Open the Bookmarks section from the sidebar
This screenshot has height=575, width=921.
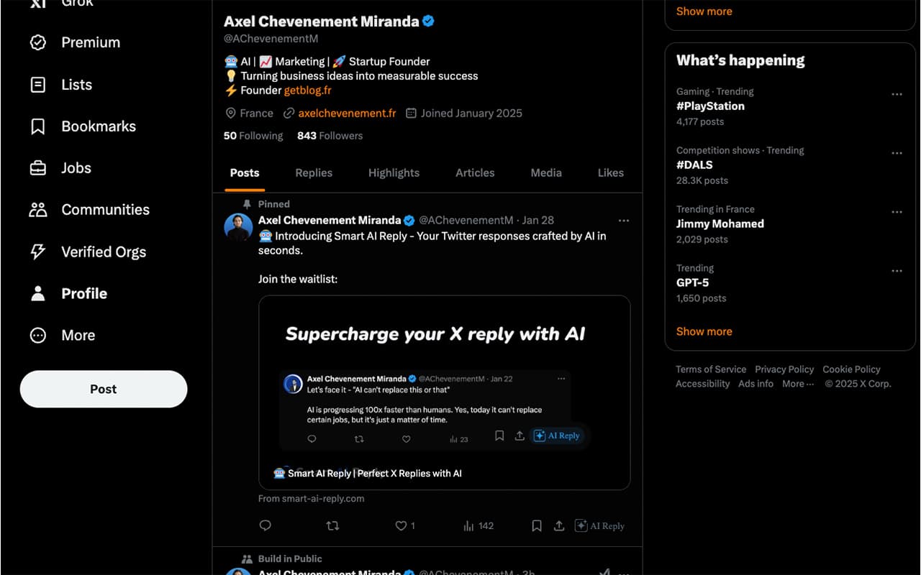[x=99, y=126]
